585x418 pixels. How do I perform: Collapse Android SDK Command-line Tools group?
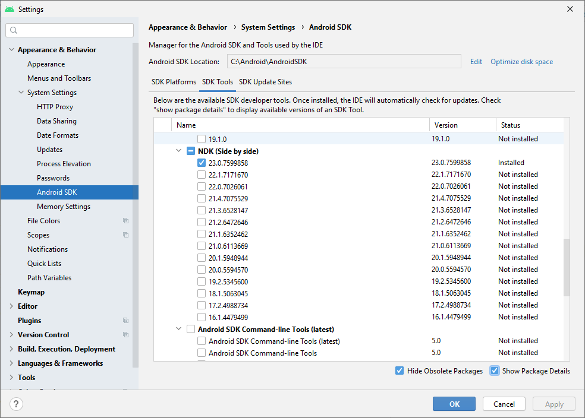pyautogui.click(x=179, y=329)
